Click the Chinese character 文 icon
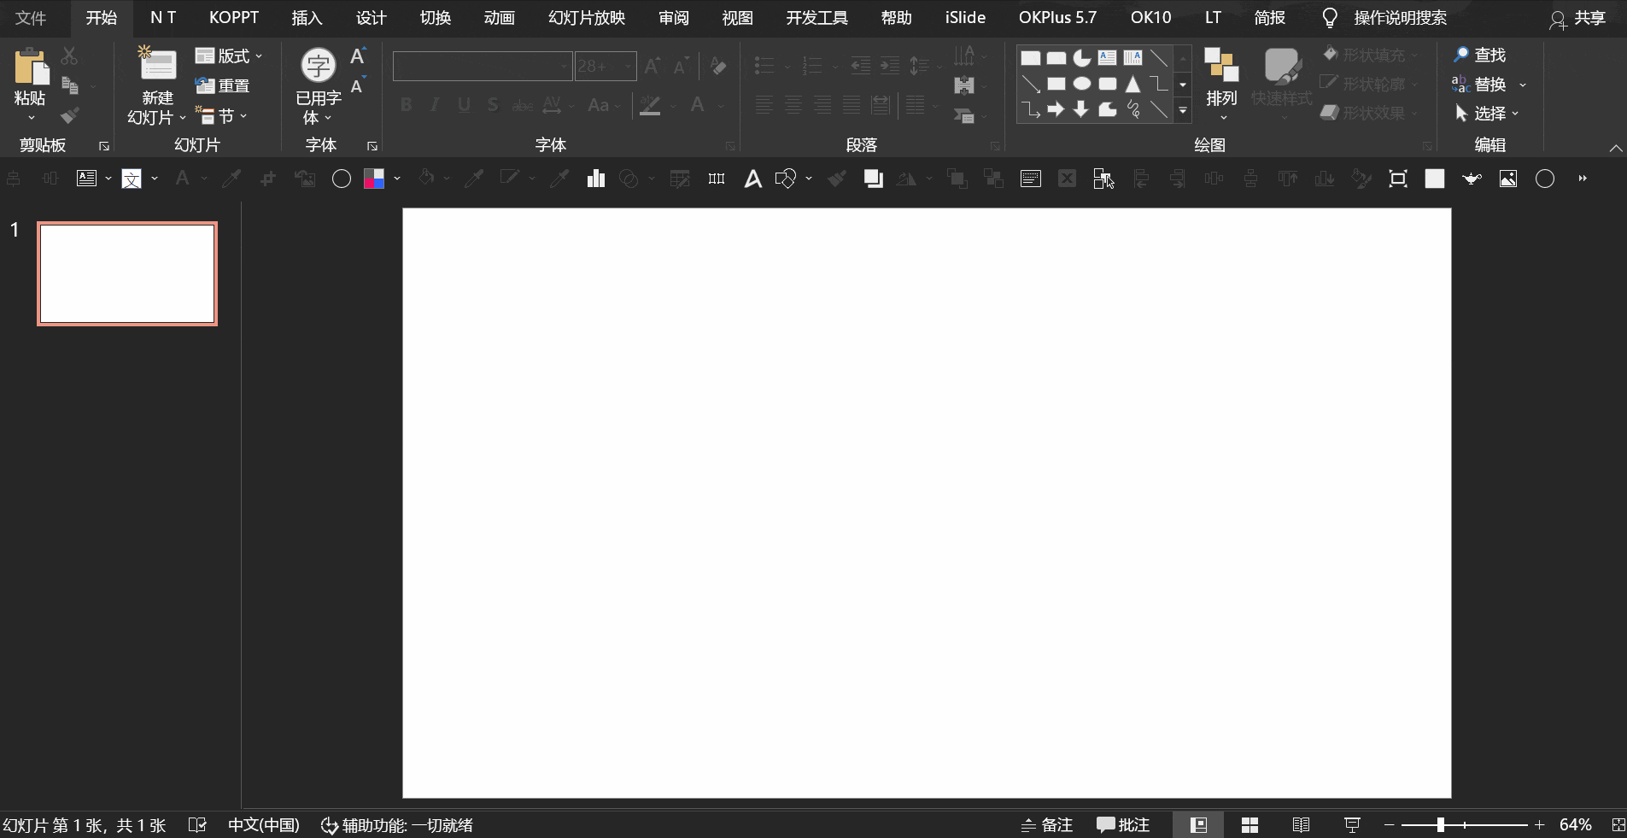The width and height of the screenshot is (1627, 838). [x=132, y=179]
